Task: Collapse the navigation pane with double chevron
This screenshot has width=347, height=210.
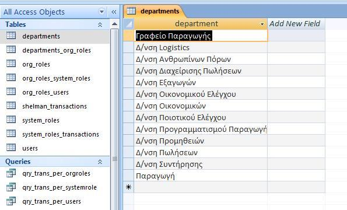Action: pyautogui.click(x=114, y=12)
